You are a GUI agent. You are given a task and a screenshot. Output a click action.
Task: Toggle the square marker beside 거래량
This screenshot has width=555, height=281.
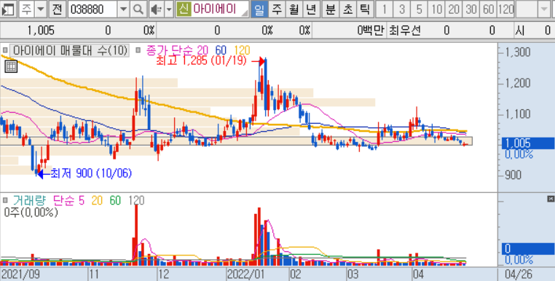5,201
